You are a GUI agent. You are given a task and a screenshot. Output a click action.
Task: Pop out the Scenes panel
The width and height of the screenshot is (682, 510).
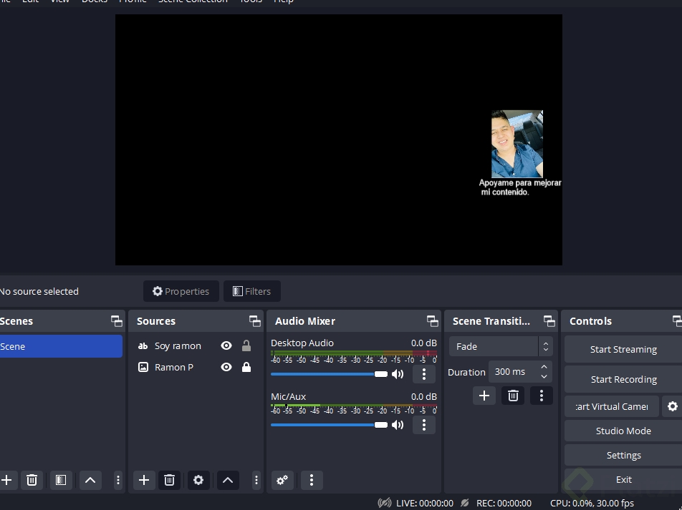pyautogui.click(x=116, y=320)
